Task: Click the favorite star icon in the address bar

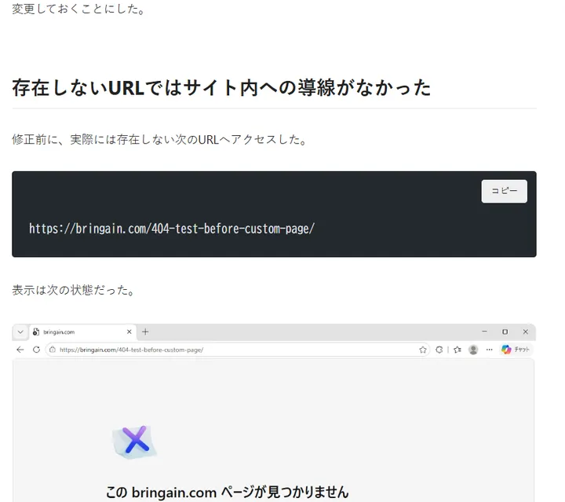Action: (423, 350)
